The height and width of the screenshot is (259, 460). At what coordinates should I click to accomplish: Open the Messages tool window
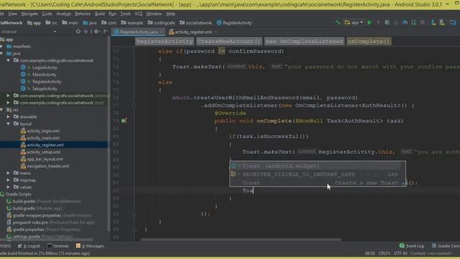[x=90, y=246]
